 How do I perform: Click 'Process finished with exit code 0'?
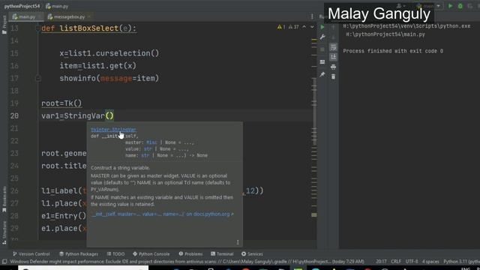click(x=393, y=51)
